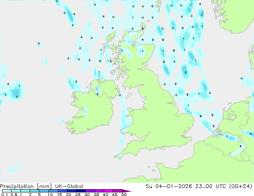Click the "Su 04-01-2026" date text
254x196 pixels.
tap(169, 186)
